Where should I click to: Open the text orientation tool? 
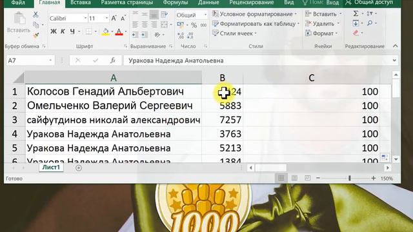pyautogui.click(x=157, y=35)
